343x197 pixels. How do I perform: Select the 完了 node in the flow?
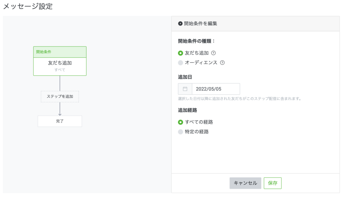click(60, 121)
